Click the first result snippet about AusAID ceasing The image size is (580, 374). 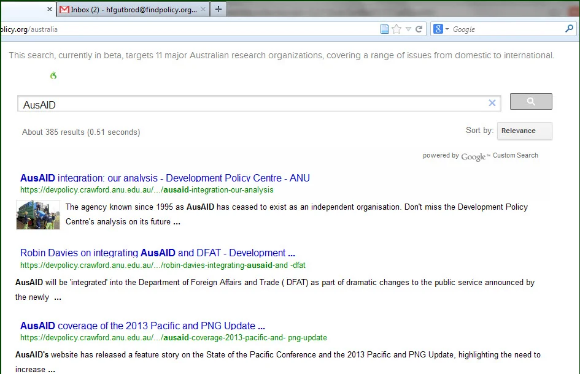click(296, 215)
